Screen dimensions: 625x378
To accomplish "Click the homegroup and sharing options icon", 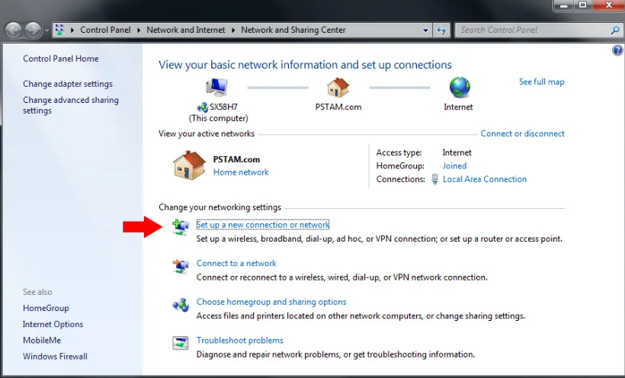I will pos(181,305).
